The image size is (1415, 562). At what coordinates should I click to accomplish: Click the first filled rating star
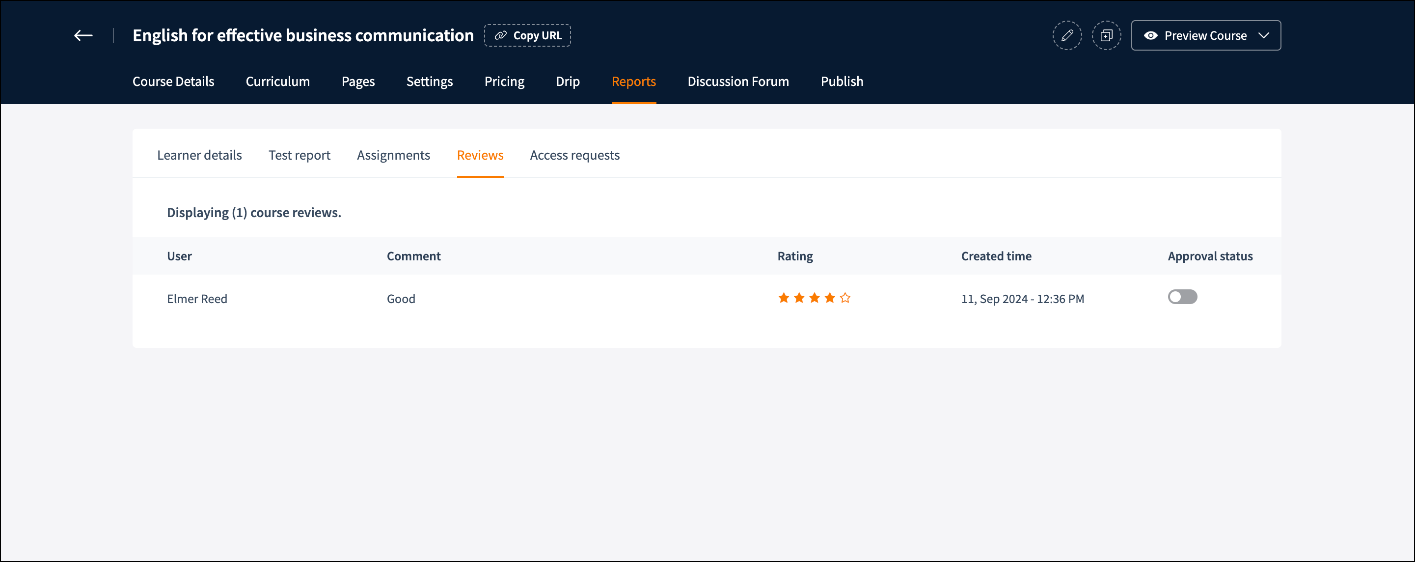pyautogui.click(x=783, y=298)
